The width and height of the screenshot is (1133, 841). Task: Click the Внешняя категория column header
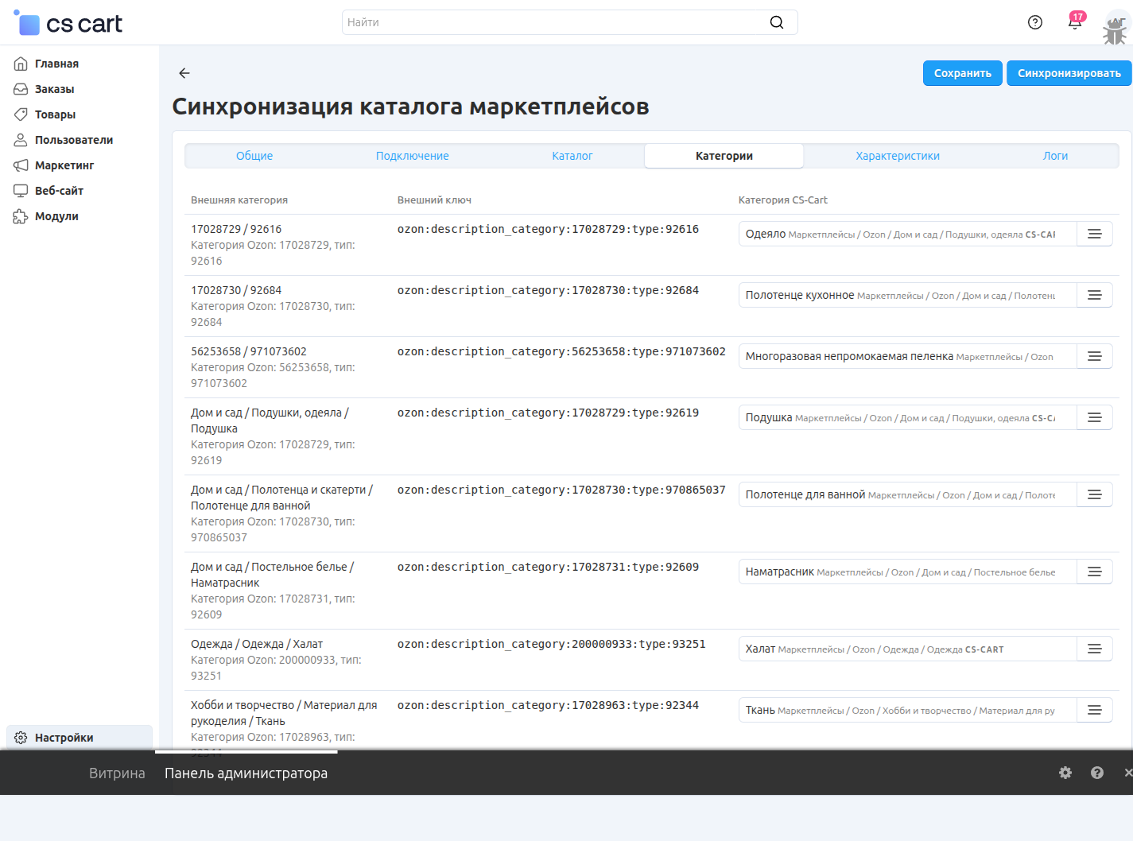click(239, 200)
